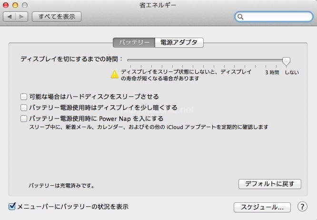The height and width of the screenshot is (220, 317).
Task: Click the display sleep warning message text
Action: [186, 75]
